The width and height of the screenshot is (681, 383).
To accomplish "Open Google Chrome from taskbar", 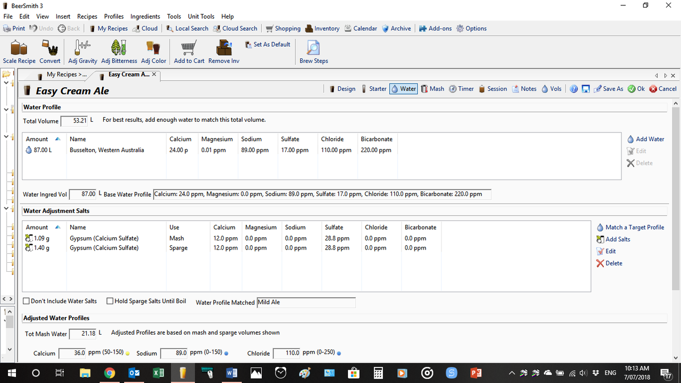I will coord(109,373).
